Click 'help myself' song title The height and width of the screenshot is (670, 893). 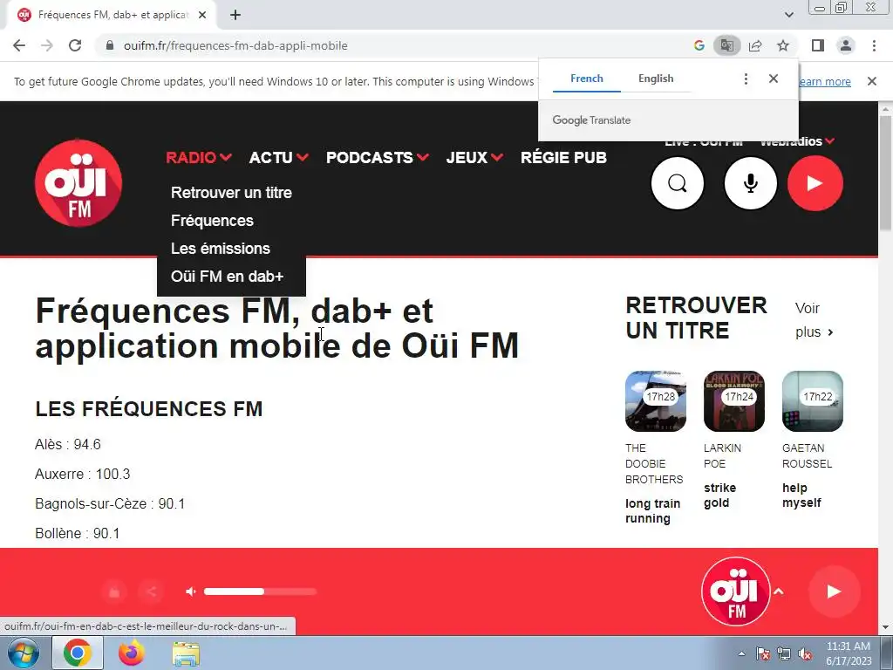[x=801, y=496]
